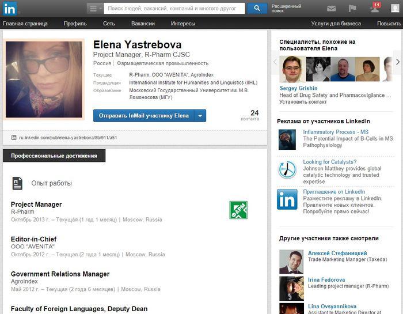Select the man in blue shirt photo

(x=343, y=69)
